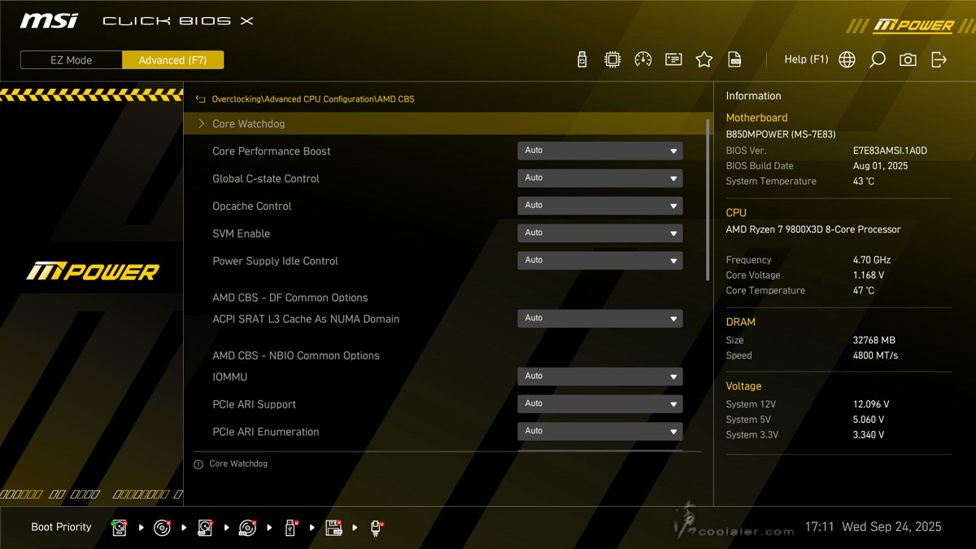Expand the Core Watchdog submenu
The image size is (976, 549).
tap(448, 124)
